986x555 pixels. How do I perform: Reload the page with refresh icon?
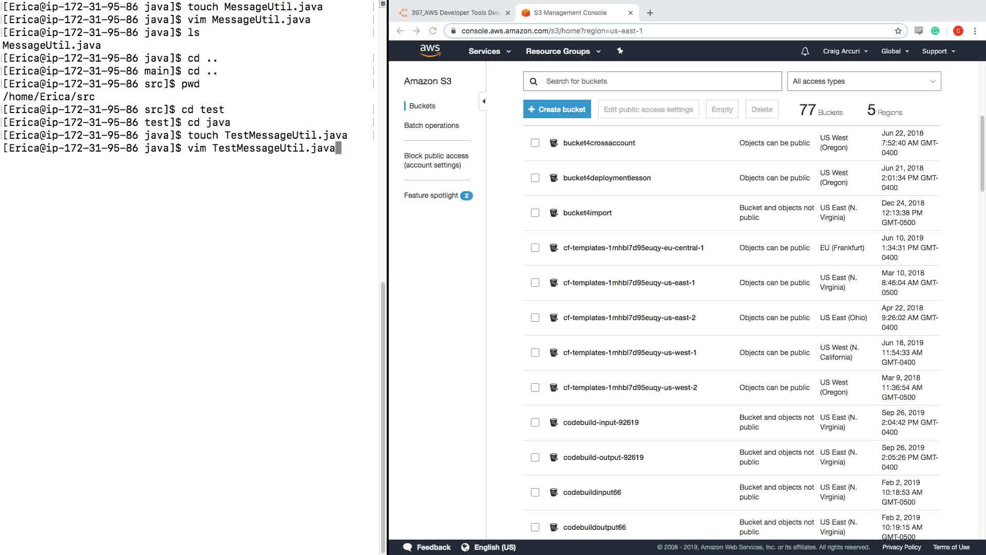(x=433, y=31)
